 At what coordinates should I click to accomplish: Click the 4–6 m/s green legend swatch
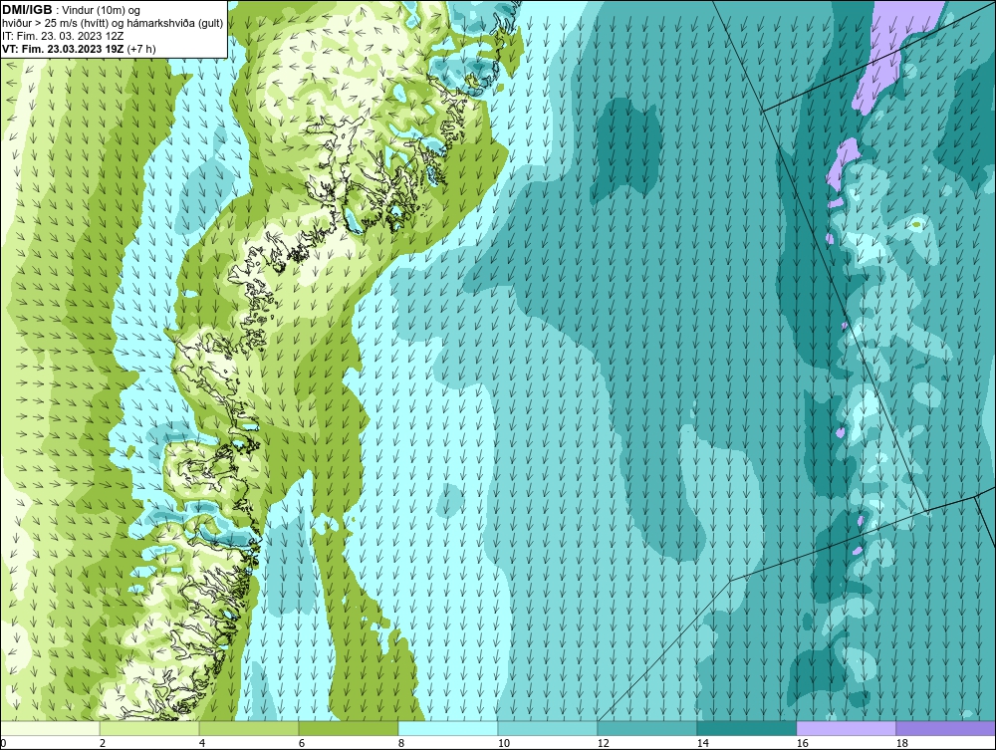(249, 728)
